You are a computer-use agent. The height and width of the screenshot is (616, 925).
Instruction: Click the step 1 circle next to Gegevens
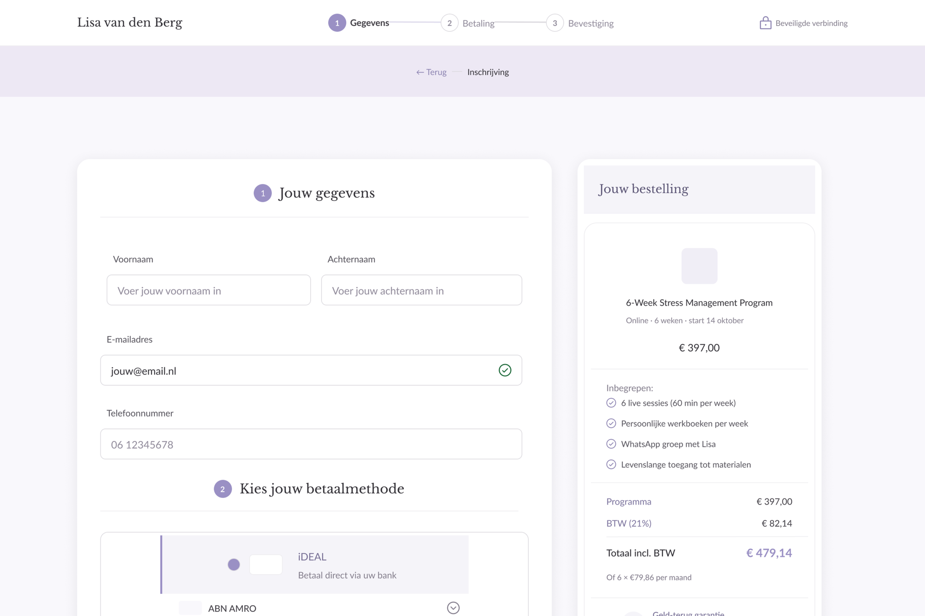coord(337,23)
